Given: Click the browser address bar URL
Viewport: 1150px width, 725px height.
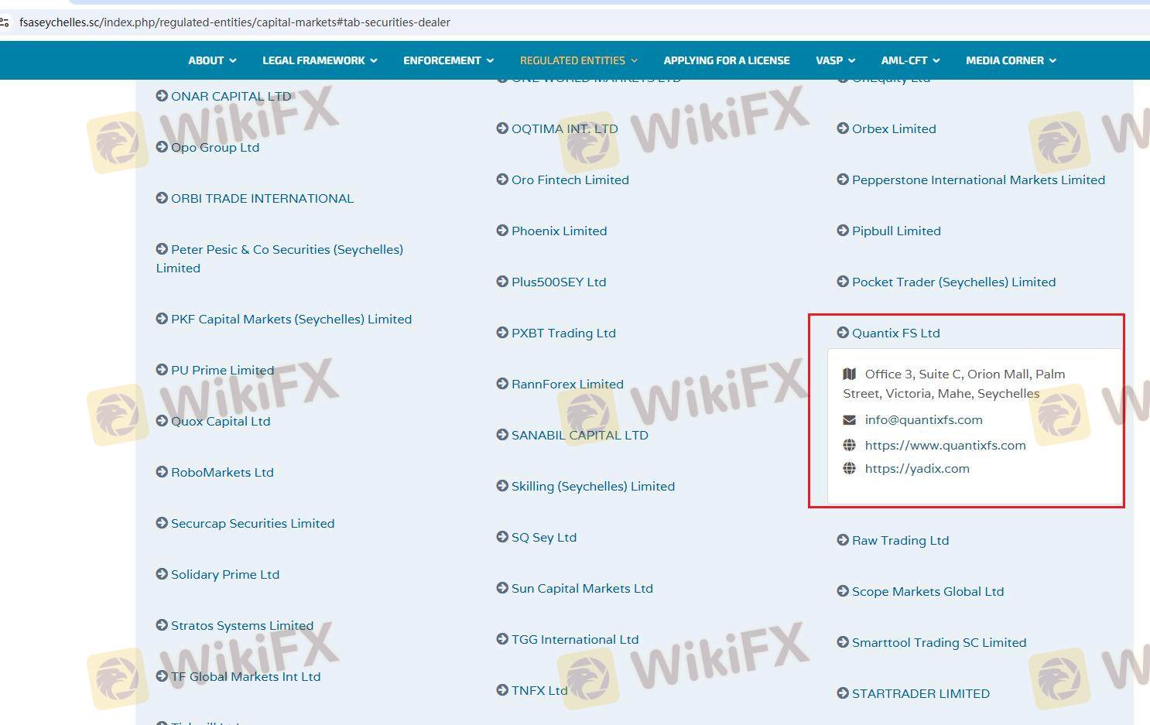Looking at the screenshot, I should click(235, 22).
